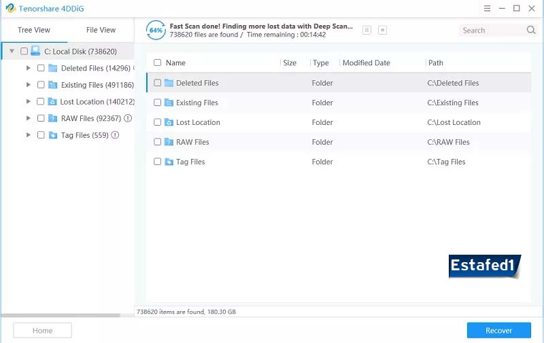Expand Existing Files in the tree
Screen dimensions: 544x343
pyautogui.click(x=28, y=85)
